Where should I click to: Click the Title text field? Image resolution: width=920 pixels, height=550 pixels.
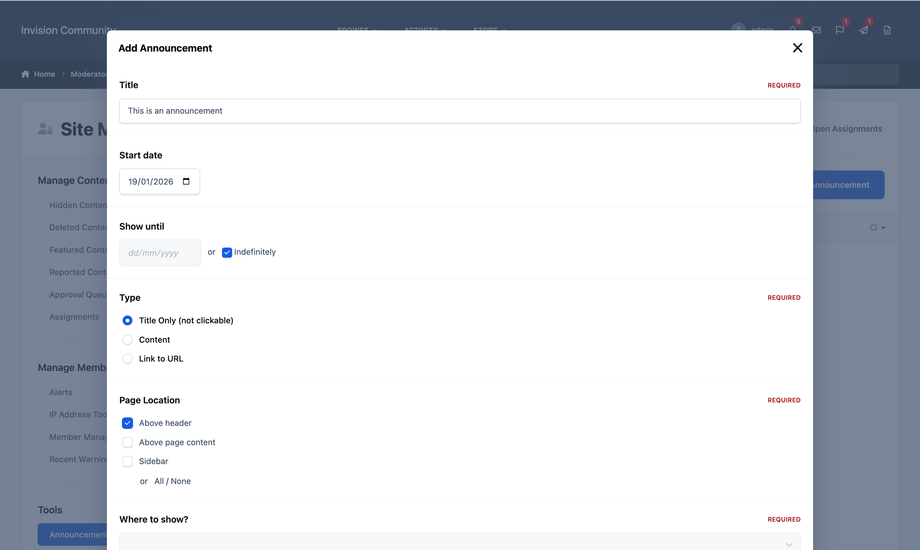pyautogui.click(x=460, y=111)
